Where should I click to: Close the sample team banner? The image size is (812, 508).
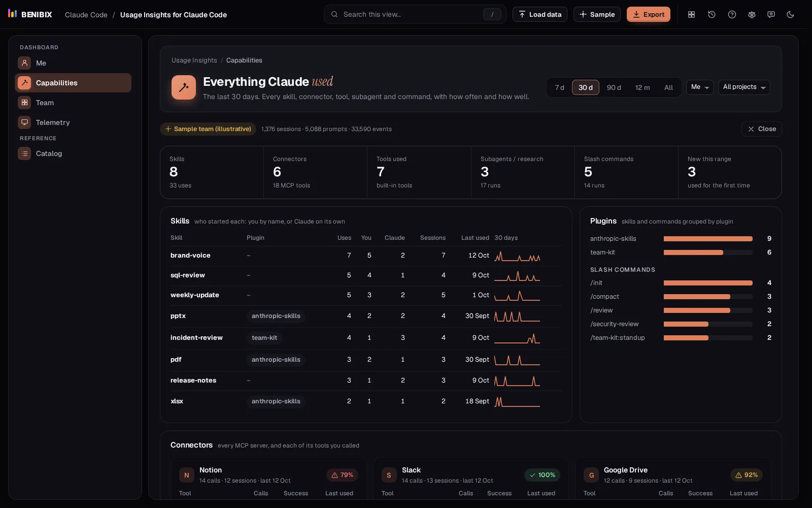tap(762, 129)
